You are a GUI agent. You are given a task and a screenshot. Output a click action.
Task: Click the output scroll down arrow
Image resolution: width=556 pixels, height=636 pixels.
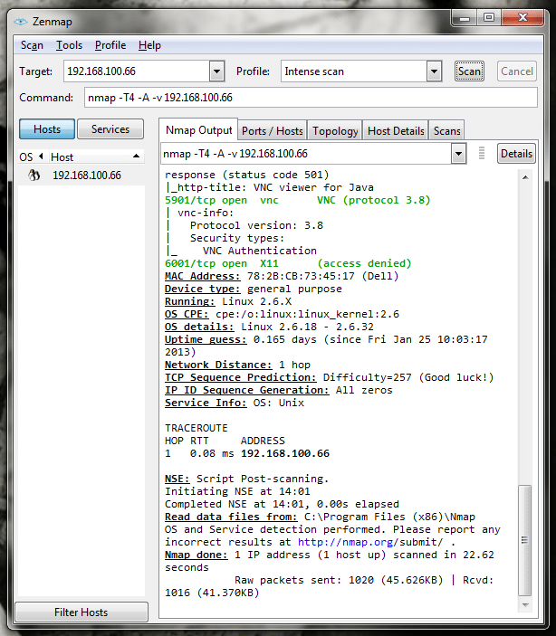coord(525,604)
